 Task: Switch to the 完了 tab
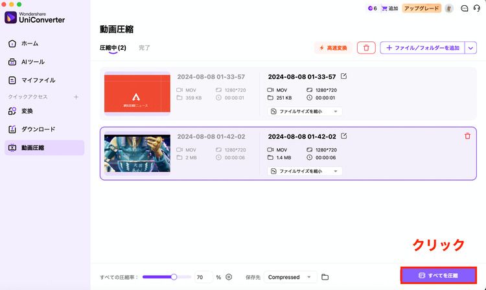145,48
